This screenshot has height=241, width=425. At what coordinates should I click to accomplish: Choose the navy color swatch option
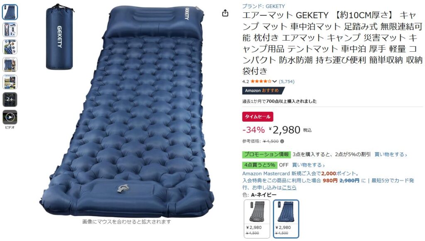(x=286, y=219)
